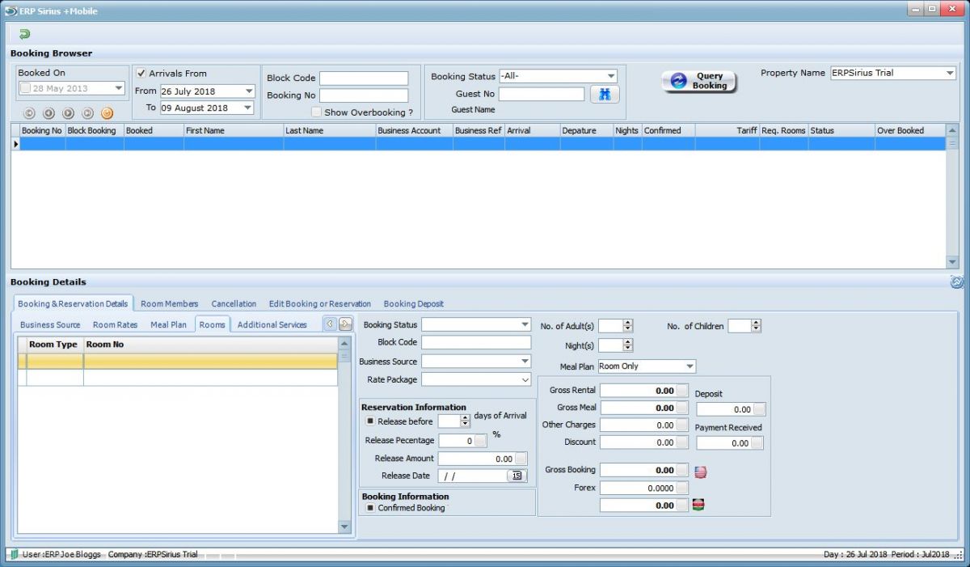The height and width of the screenshot is (567, 970).
Task: Adjust the No. of Adult(s) stepper
Action: click(x=627, y=326)
